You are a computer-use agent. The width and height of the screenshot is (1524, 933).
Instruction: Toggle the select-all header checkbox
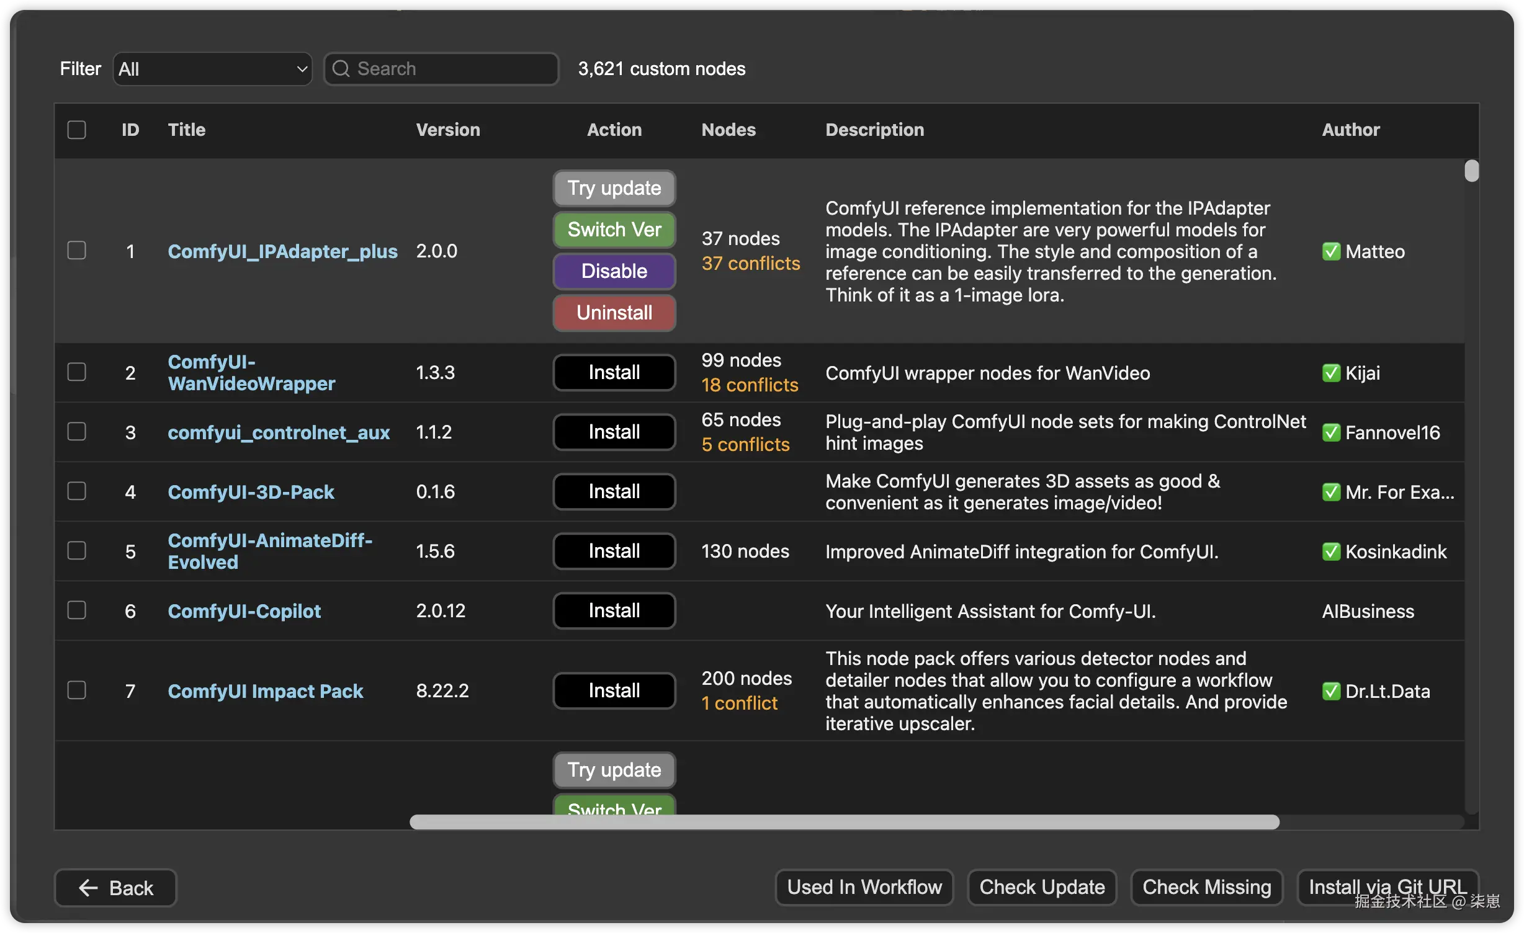76,130
